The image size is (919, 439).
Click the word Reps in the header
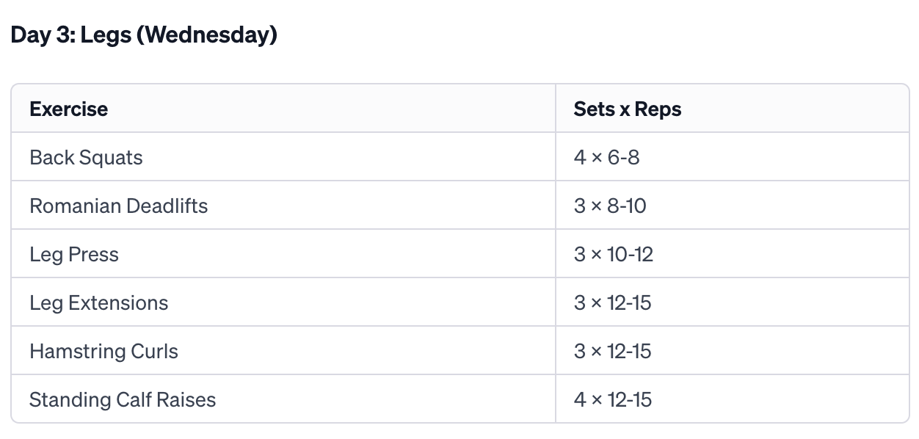pos(658,109)
